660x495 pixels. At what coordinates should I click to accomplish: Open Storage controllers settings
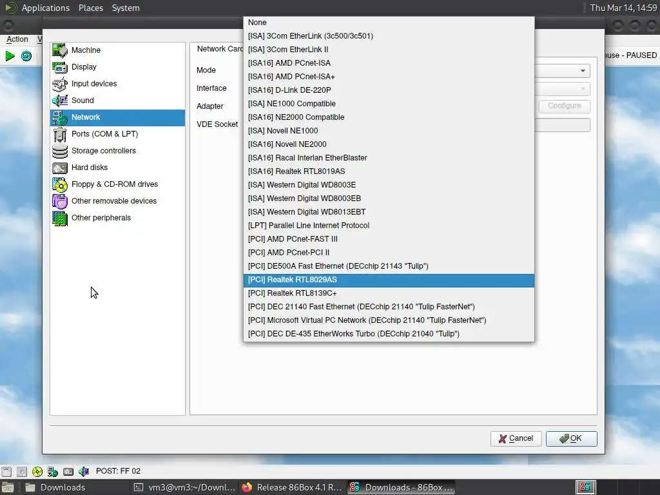point(117,151)
